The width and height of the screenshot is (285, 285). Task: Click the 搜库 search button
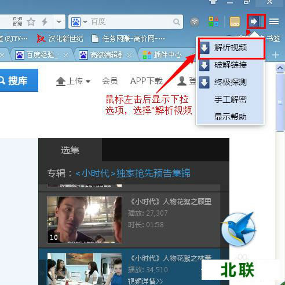pos(19,80)
